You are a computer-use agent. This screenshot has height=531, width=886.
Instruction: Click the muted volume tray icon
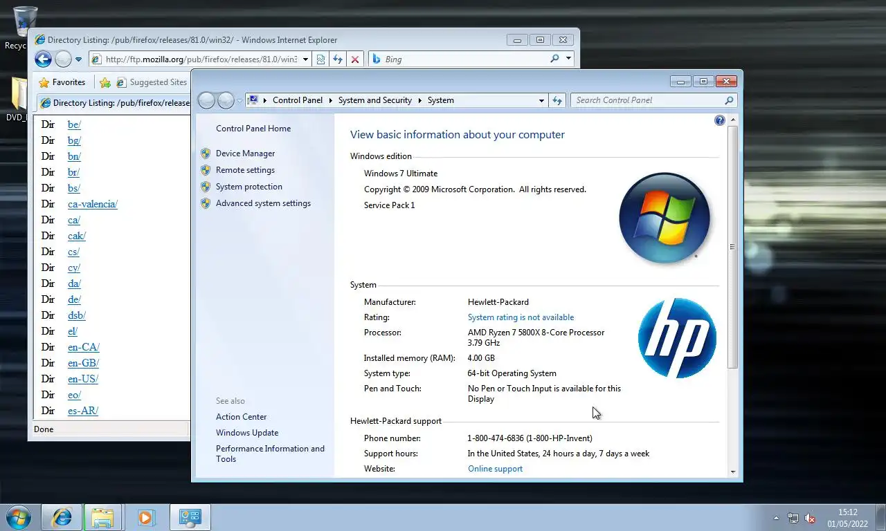[x=810, y=518]
